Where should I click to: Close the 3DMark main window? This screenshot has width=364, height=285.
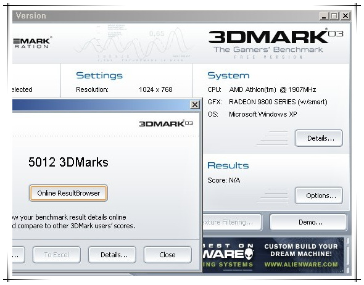[x=345, y=16]
